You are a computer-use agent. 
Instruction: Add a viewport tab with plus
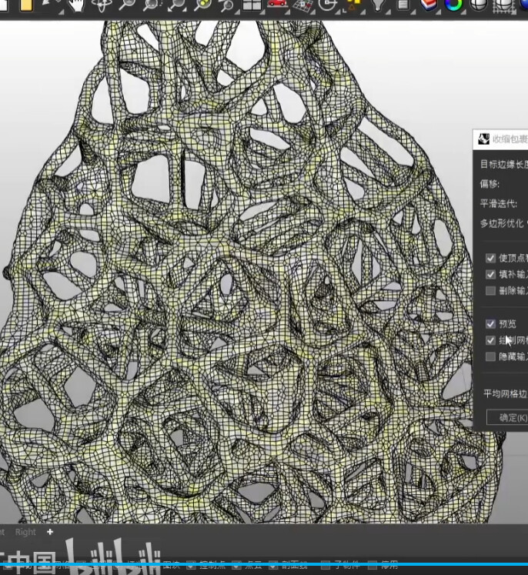tap(50, 532)
